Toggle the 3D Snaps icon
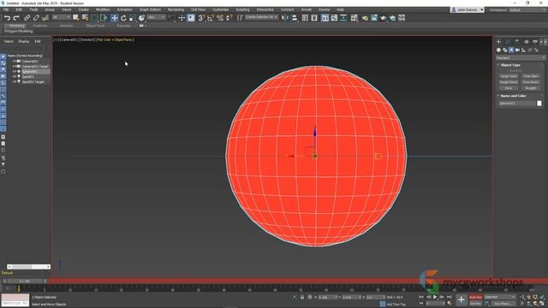 click(201, 18)
